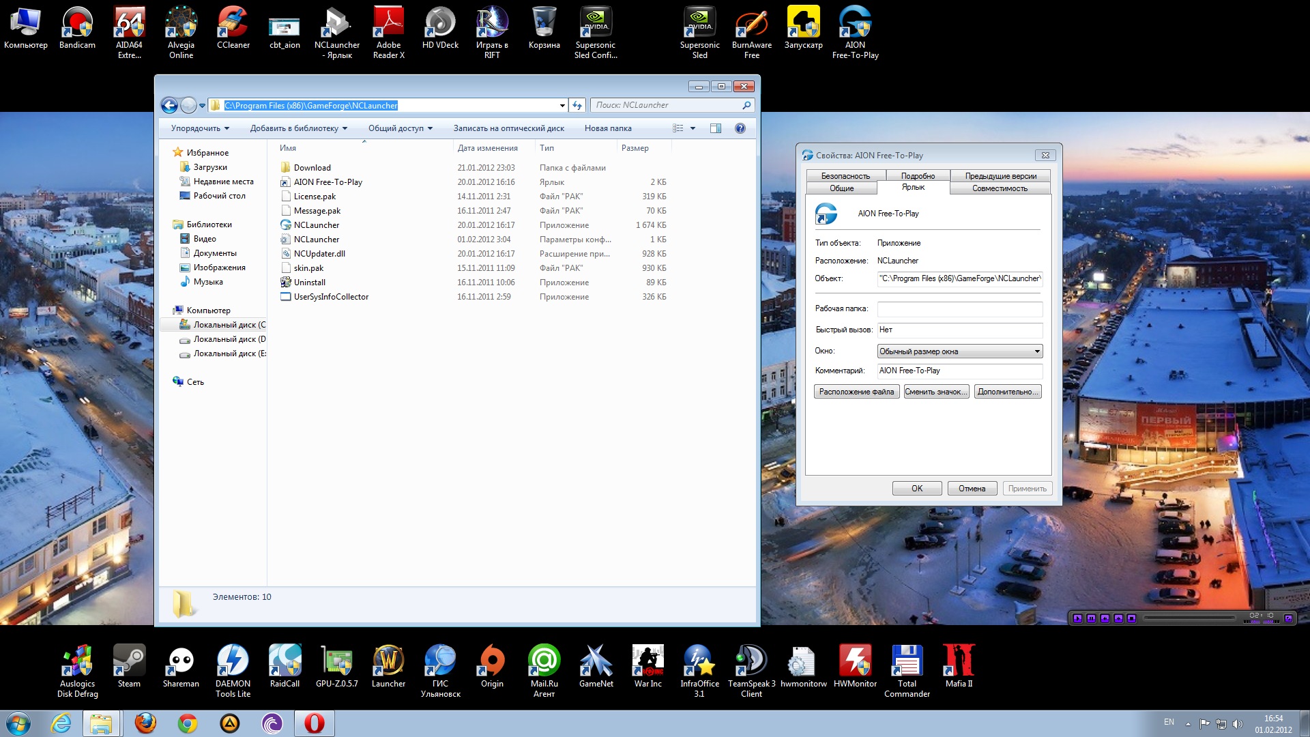The height and width of the screenshot is (737, 1310).
Task: Click the Расположение файла button
Action: point(856,392)
